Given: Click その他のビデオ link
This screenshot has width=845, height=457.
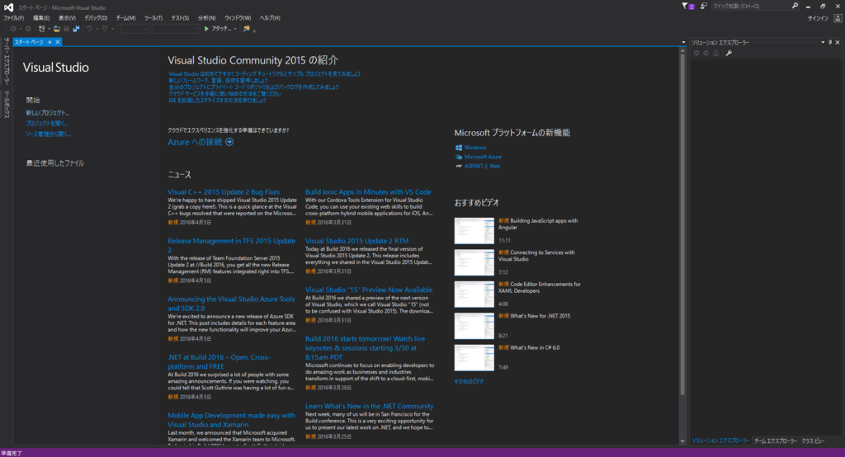Looking at the screenshot, I should coord(469,382).
